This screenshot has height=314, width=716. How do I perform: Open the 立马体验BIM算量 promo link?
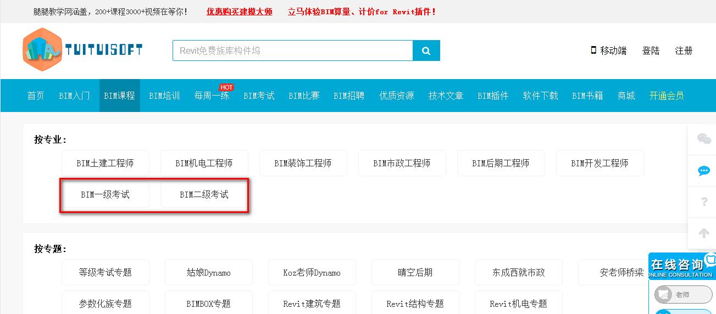pos(362,12)
